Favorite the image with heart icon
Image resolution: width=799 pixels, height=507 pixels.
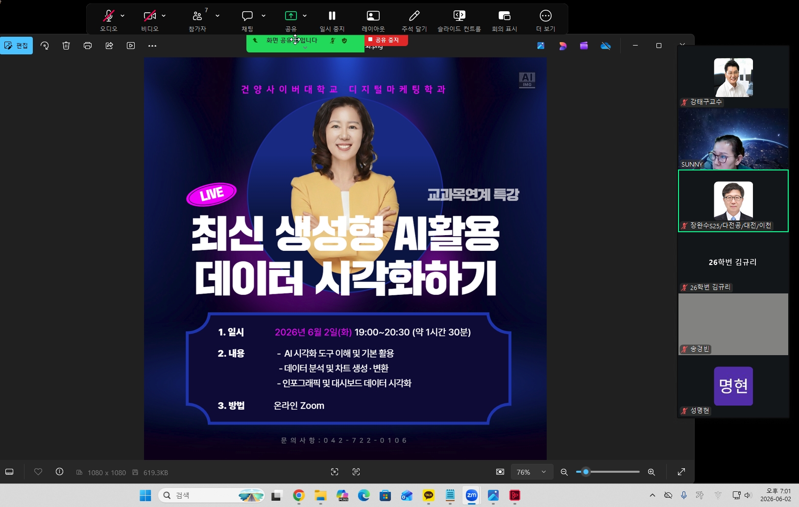tap(38, 472)
